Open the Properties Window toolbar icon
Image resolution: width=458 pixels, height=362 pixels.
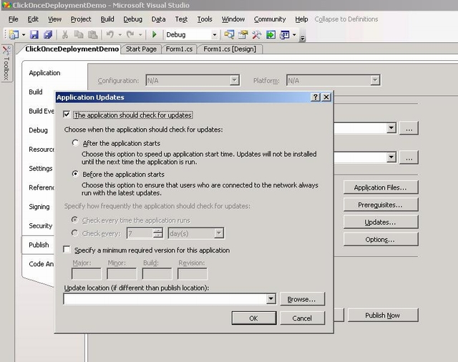click(243, 35)
